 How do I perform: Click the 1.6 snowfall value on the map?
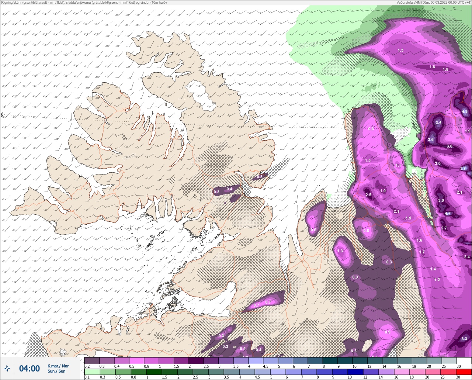click(419, 240)
